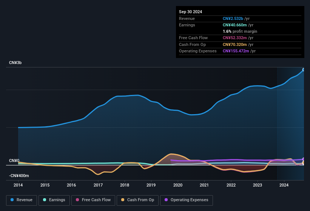Select the 2024 x-axis label

click(284, 185)
